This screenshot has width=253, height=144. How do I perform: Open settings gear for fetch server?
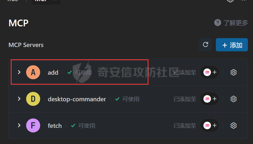(x=234, y=125)
